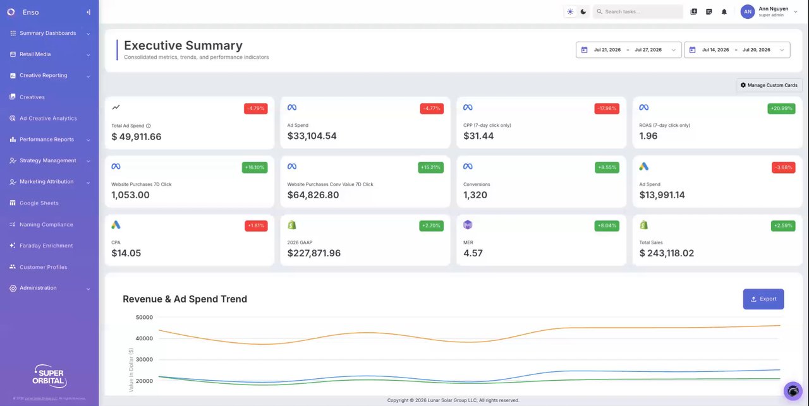
Task: Collapse the sidebar with the arrow icon
Action: point(88,12)
